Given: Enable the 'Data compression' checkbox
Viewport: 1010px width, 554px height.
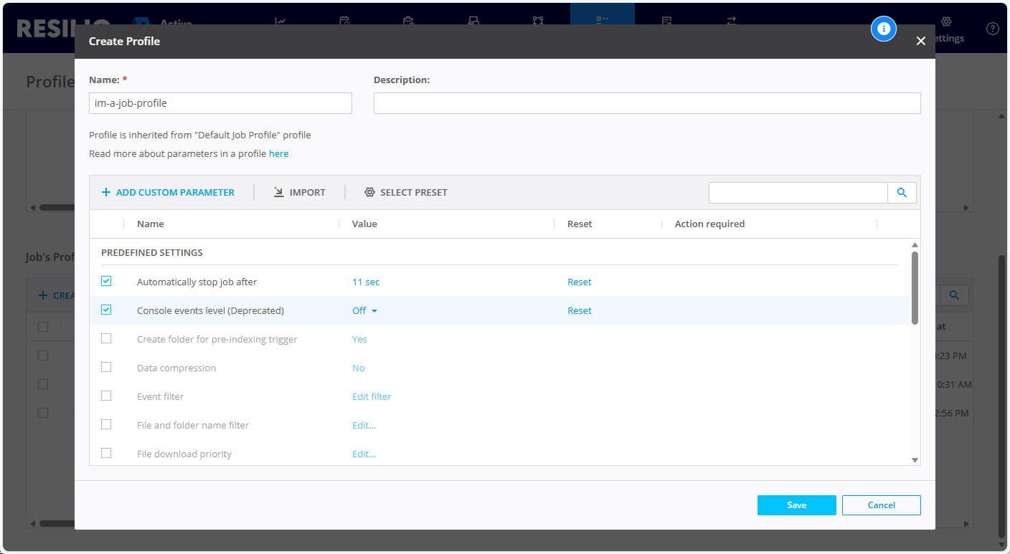Looking at the screenshot, I should coord(106,367).
